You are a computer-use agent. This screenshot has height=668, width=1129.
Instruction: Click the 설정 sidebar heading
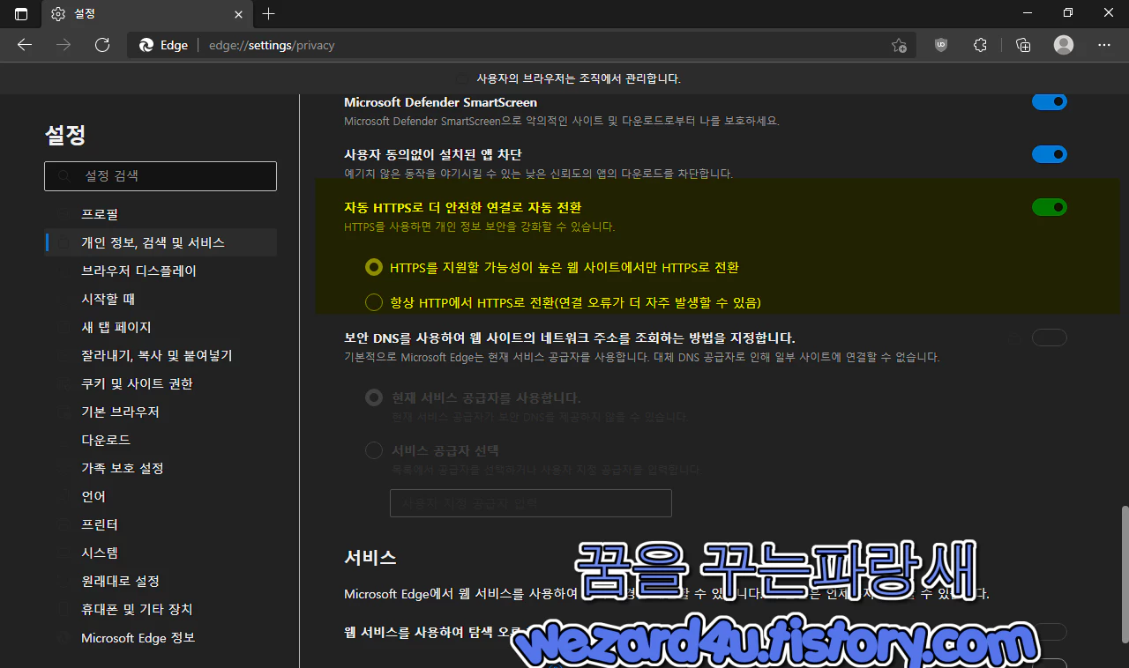65,135
